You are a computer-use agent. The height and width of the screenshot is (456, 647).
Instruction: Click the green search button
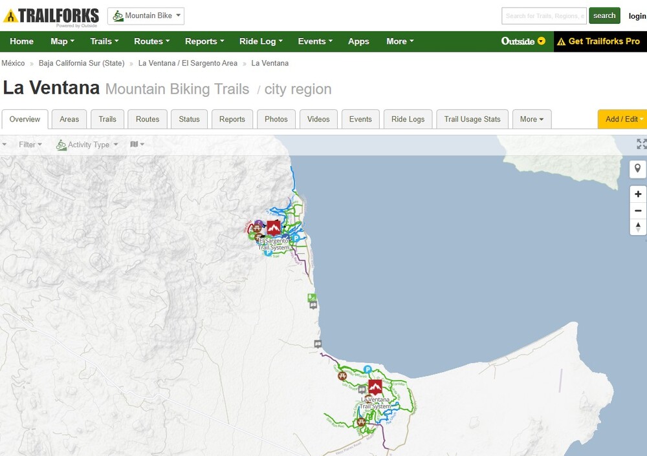[x=604, y=16]
